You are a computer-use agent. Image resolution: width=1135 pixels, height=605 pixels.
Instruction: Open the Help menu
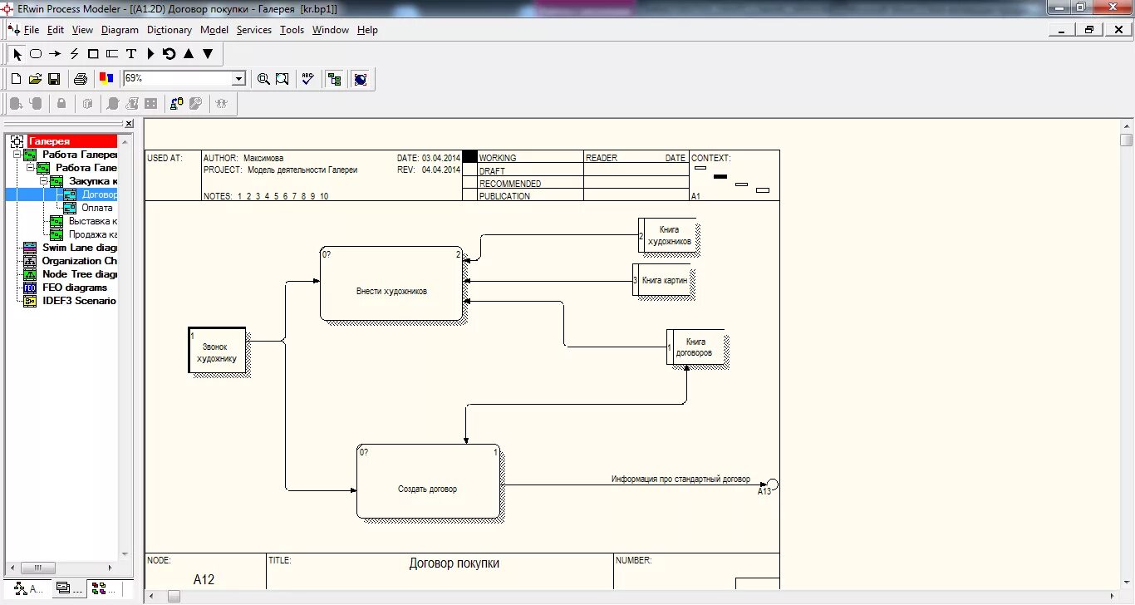pyautogui.click(x=367, y=30)
